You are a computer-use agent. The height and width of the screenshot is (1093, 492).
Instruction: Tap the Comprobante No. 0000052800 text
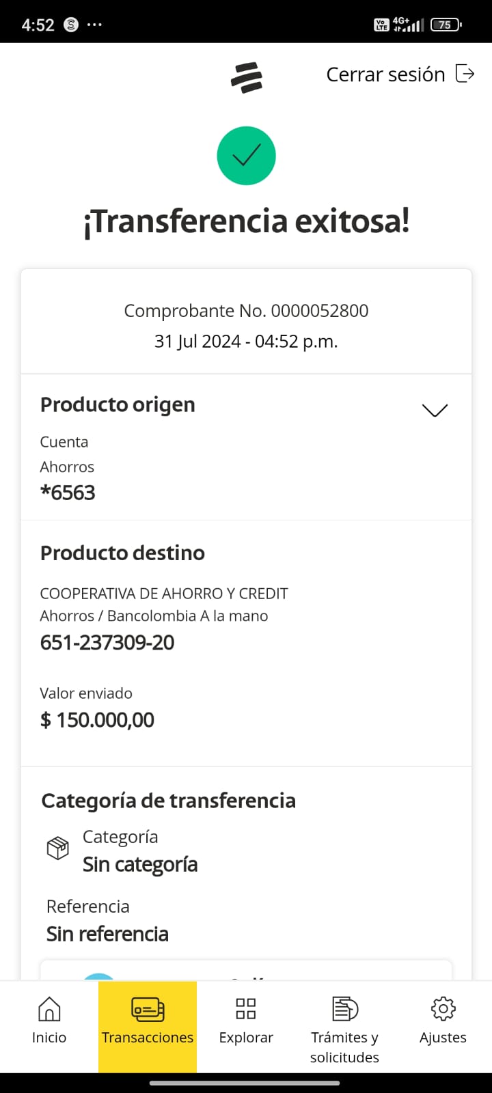pos(246,311)
